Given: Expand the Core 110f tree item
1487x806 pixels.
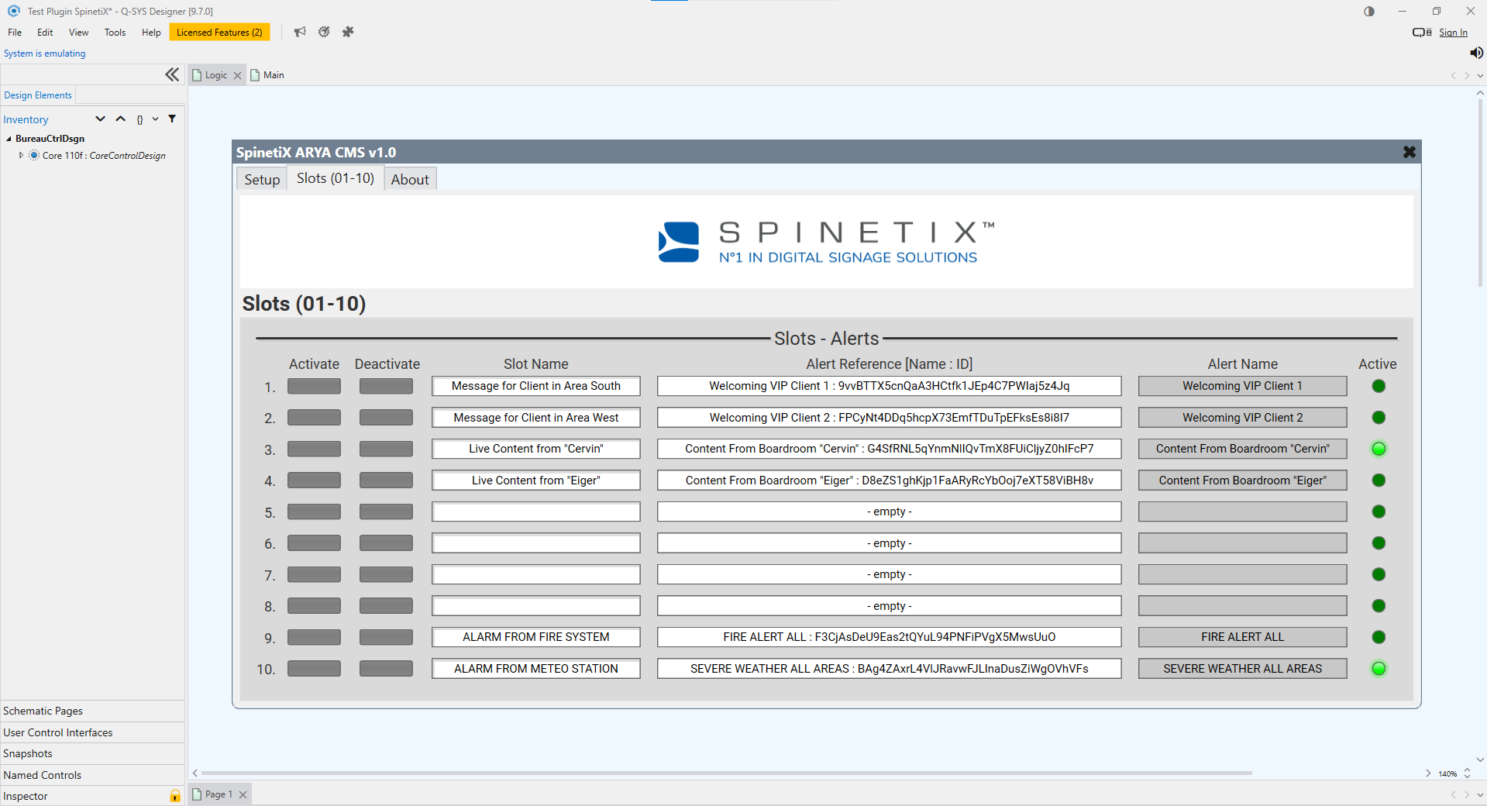Looking at the screenshot, I should (21, 155).
